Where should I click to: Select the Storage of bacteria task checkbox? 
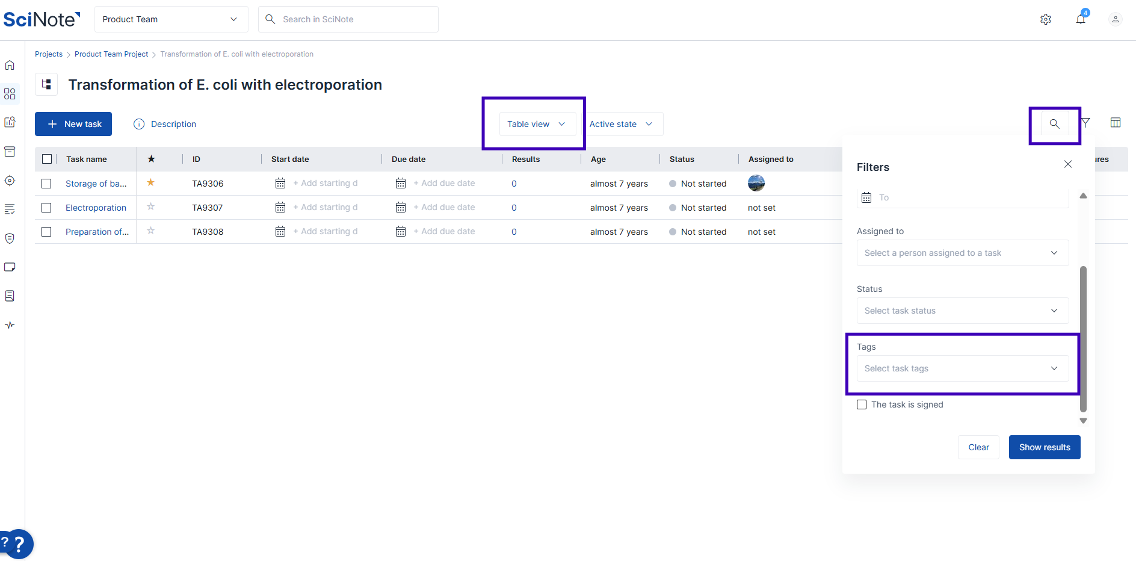pyautogui.click(x=46, y=184)
